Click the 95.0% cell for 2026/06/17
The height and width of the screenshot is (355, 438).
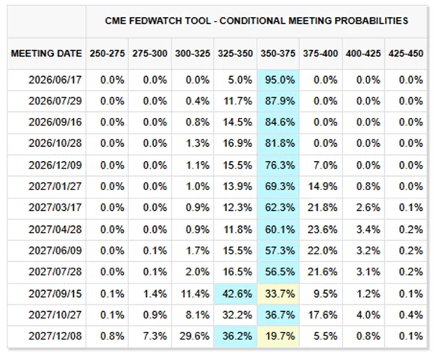pyautogui.click(x=278, y=80)
